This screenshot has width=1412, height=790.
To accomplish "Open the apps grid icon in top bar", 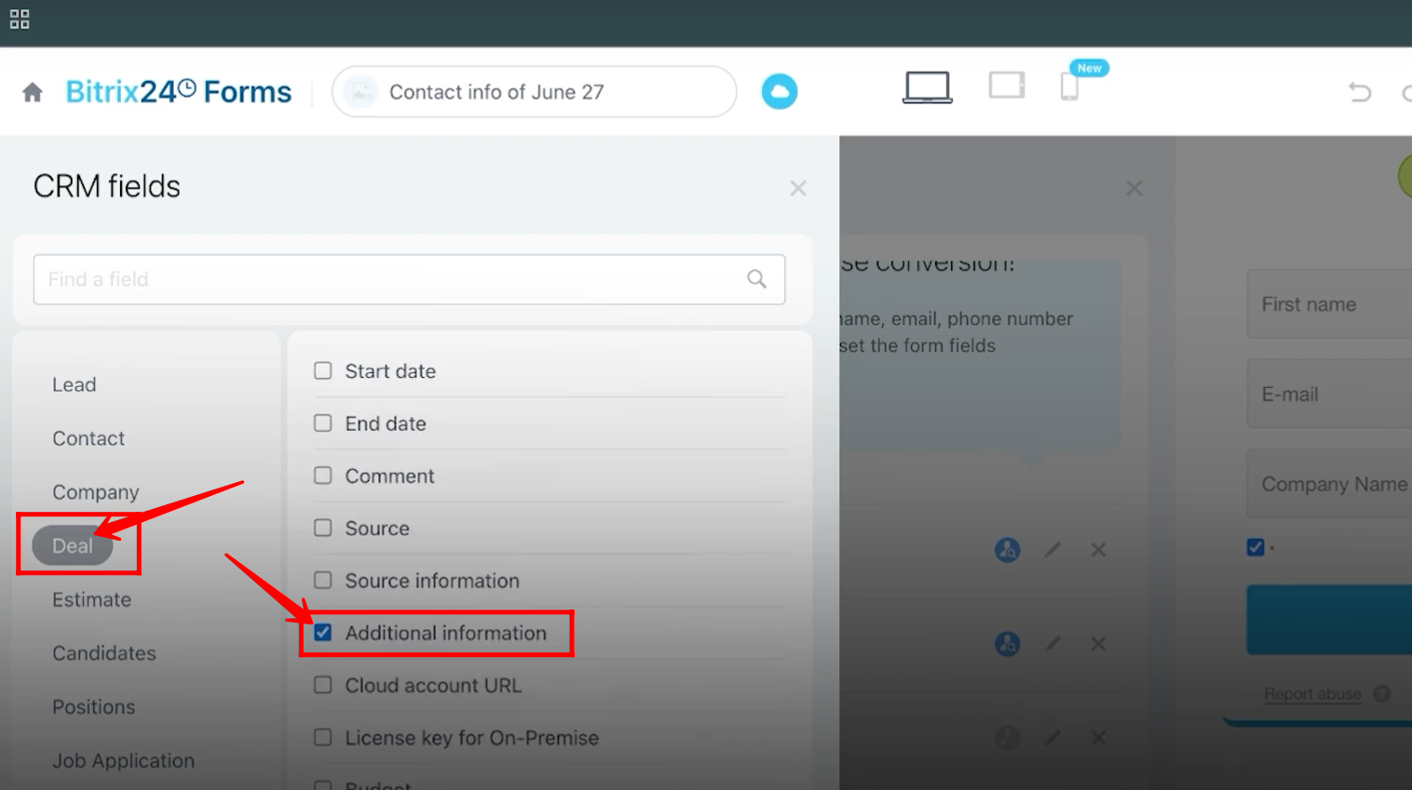I will tap(20, 19).
